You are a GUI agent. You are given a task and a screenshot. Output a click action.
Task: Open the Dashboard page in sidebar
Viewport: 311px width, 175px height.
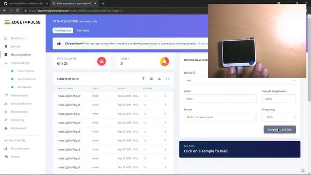[x=17, y=38]
